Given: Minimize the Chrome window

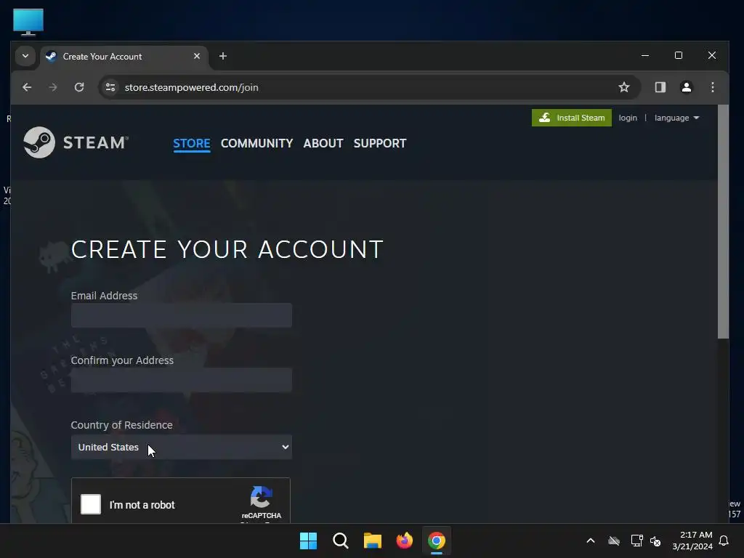Looking at the screenshot, I should pyautogui.click(x=645, y=55).
